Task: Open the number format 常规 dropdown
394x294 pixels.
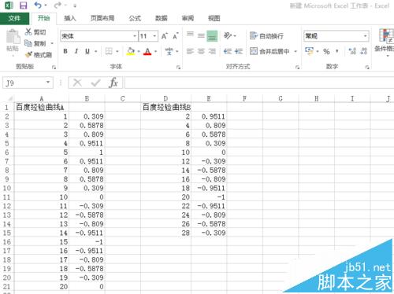Action: click(x=366, y=36)
